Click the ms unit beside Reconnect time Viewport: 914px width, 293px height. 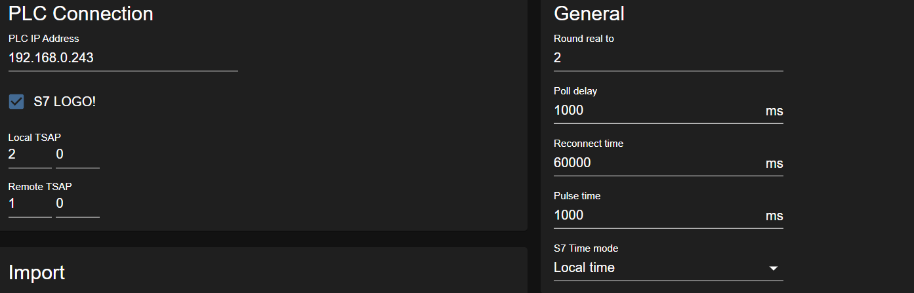(774, 164)
